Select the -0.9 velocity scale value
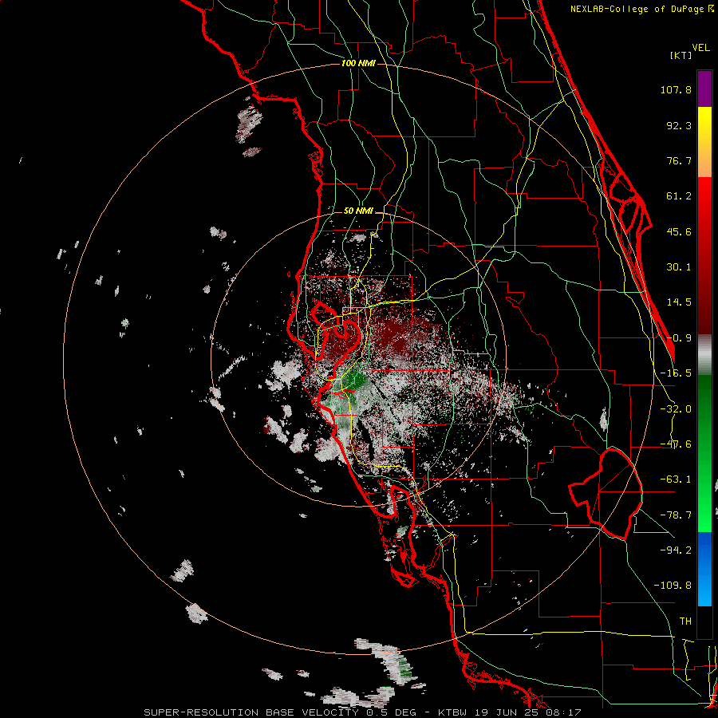718x718 pixels. pos(679,338)
